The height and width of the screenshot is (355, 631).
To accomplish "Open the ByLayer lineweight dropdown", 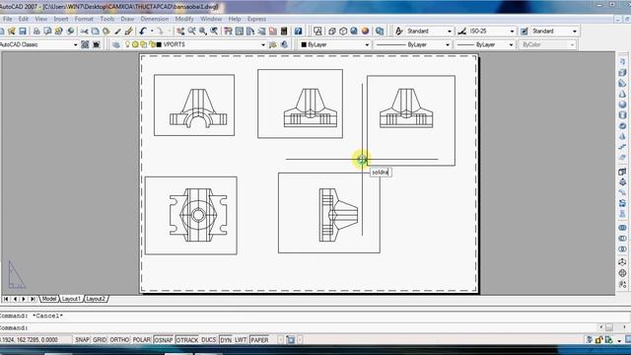I will click(511, 44).
